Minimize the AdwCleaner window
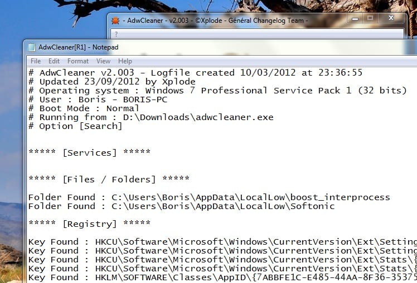Viewport: 417px width, 283px height. click(x=356, y=19)
